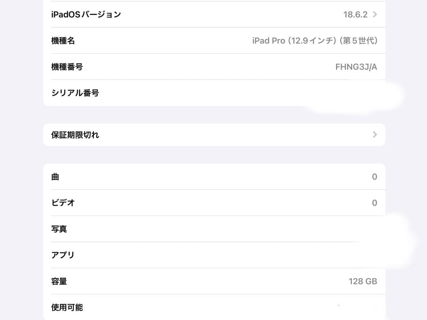Tap the 容量 row showing 128 GB
The height and width of the screenshot is (320, 427).
click(213, 281)
